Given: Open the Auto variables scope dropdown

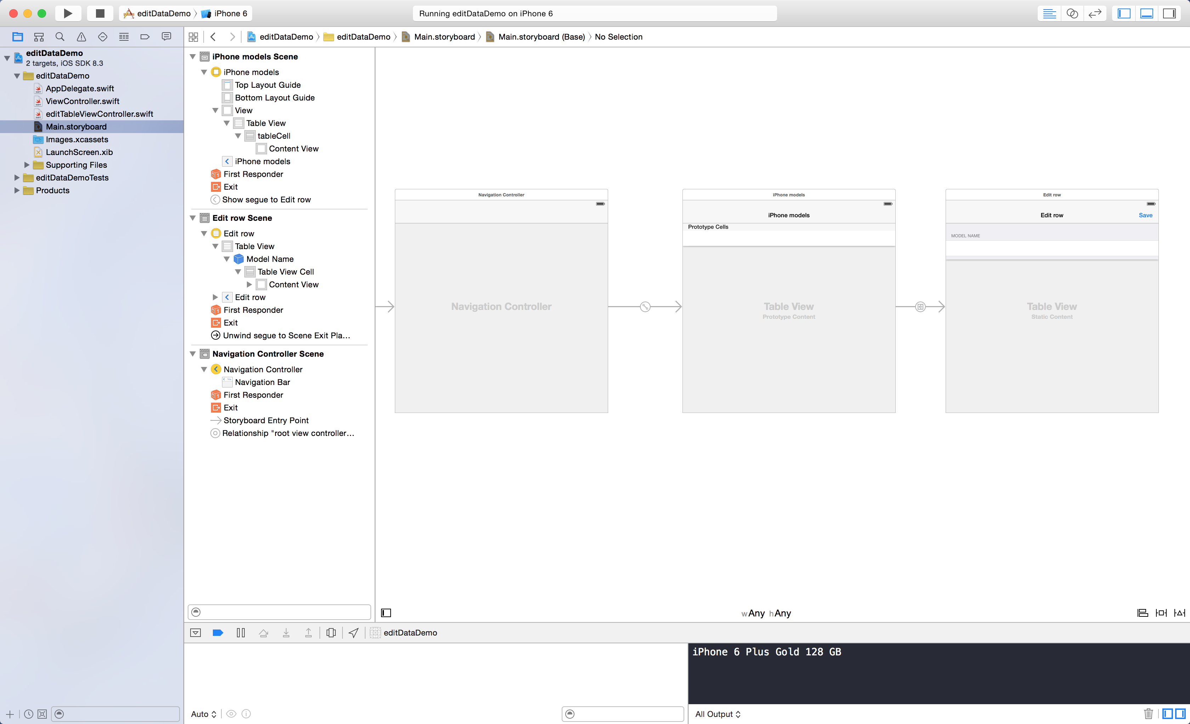Looking at the screenshot, I should tap(203, 714).
